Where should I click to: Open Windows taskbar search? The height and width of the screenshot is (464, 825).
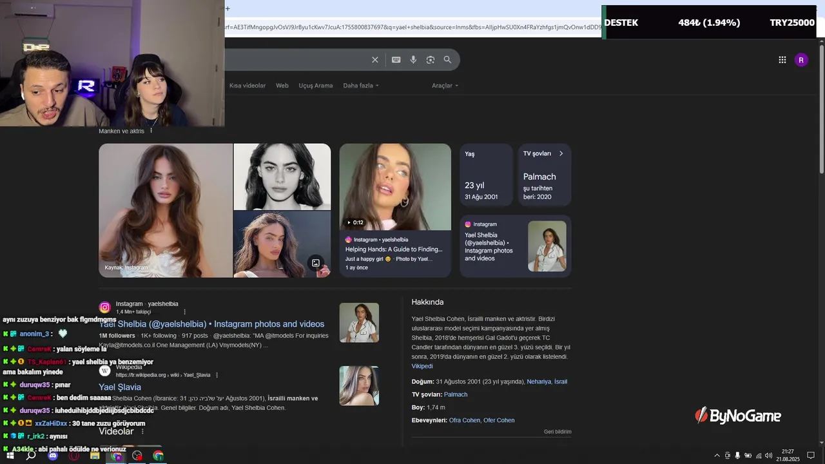(31, 456)
